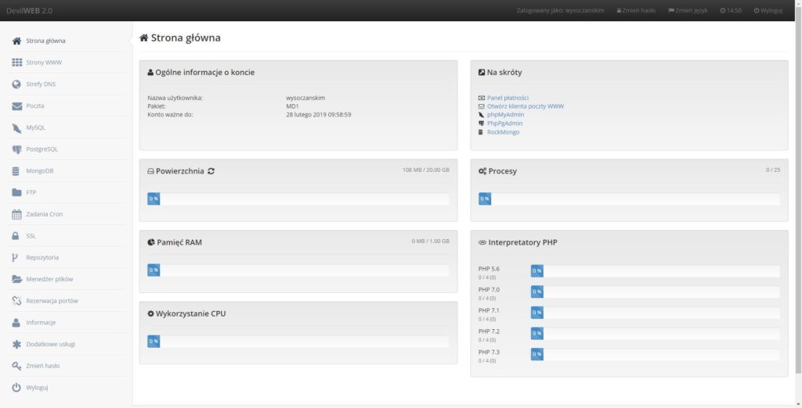
Task: Click the PHP 5.6 usage bar
Action: [656, 271]
